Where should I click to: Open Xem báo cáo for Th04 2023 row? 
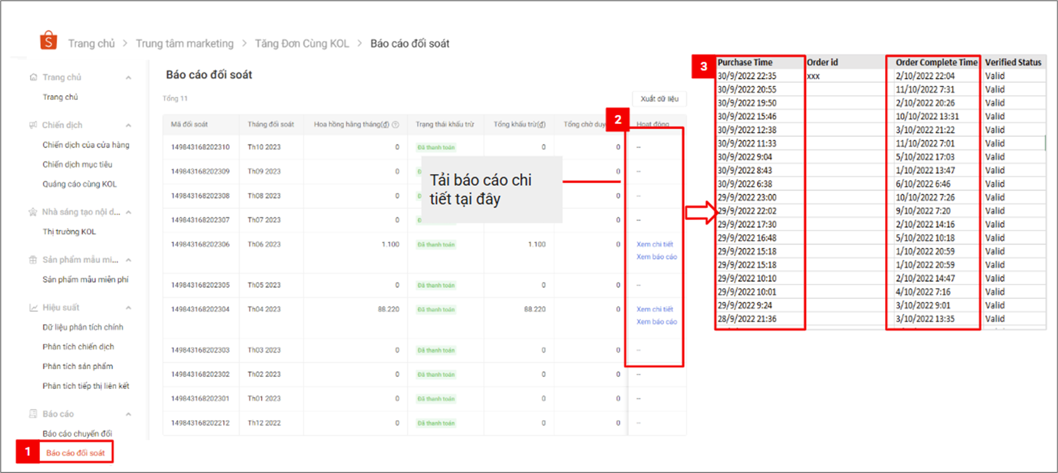pyautogui.click(x=656, y=322)
